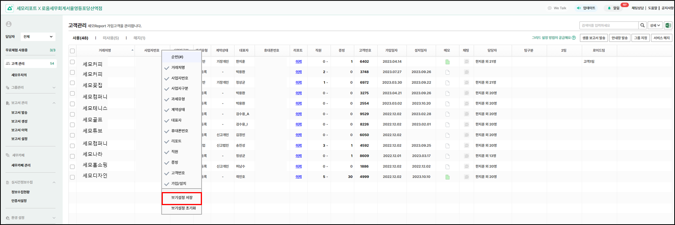The height and width of the screenshot is (225, 675).
Task: Click the 업데이트 speaker icon
Action: pyautogui.click(x=579, y=8)
